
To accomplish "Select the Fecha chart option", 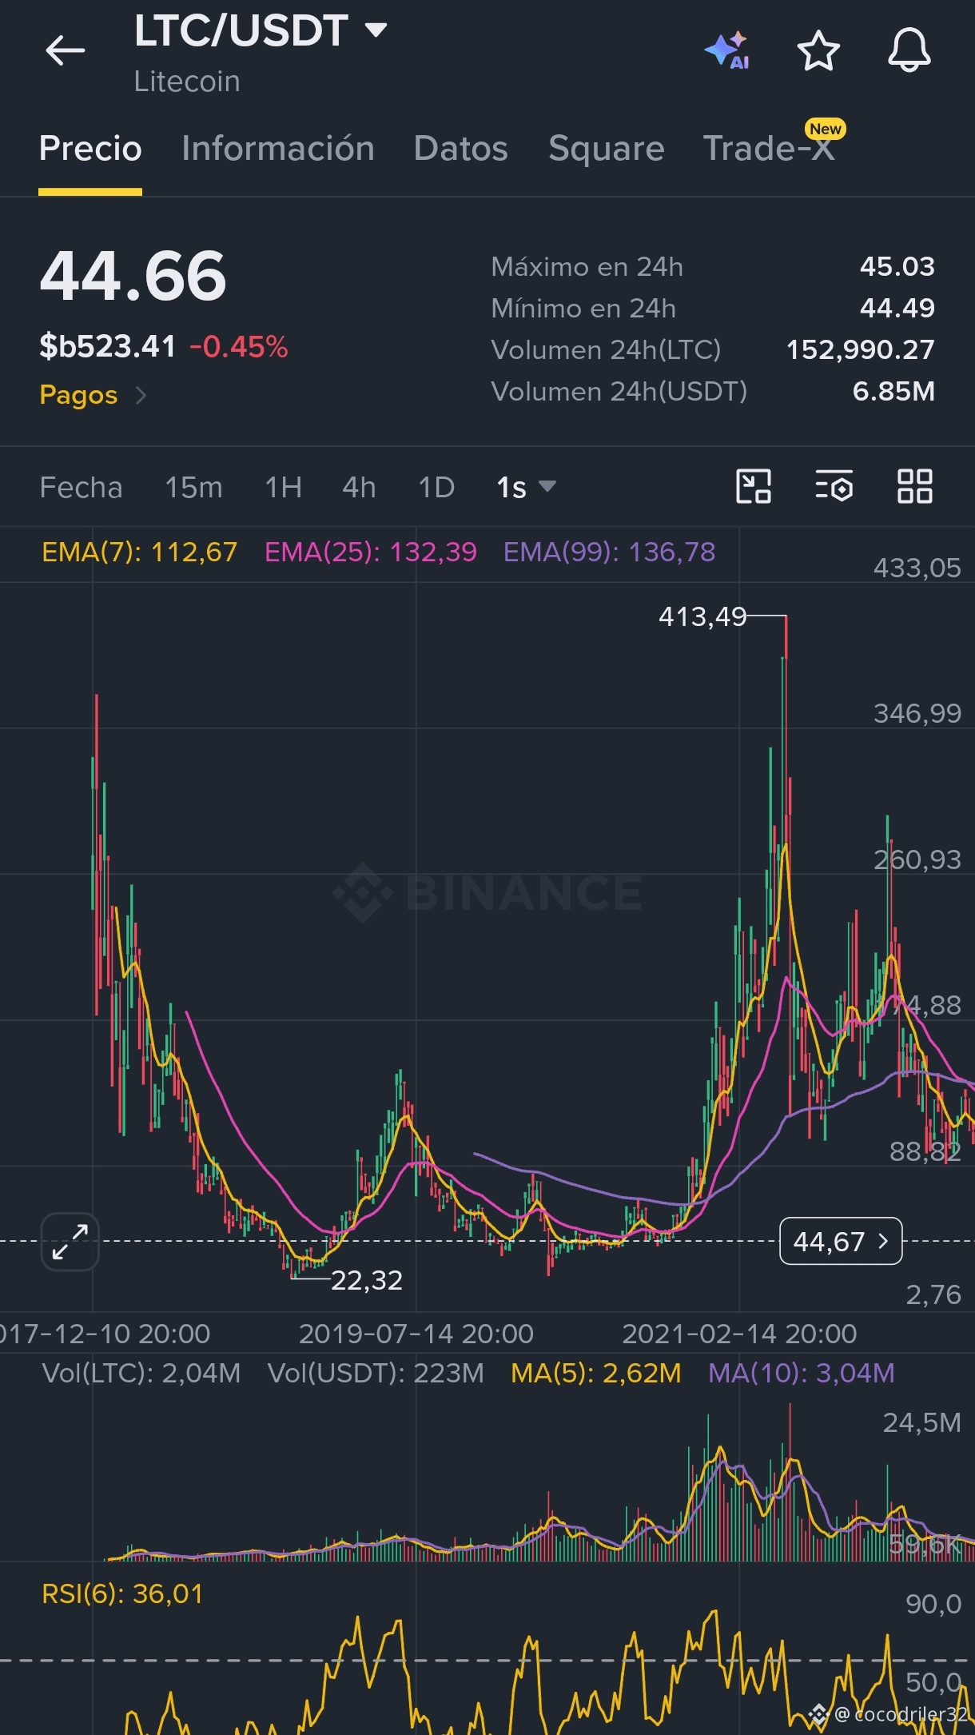I will 82,487.
